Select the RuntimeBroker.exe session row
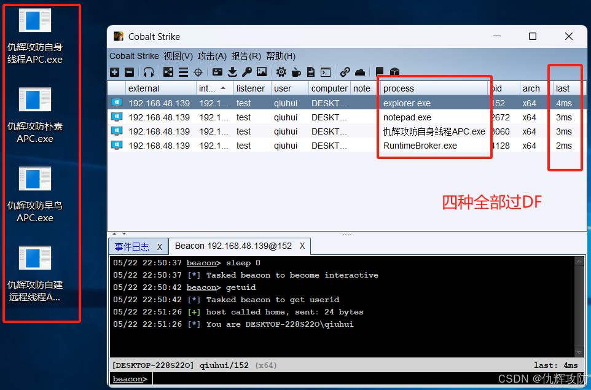The image size is (591, 390). pyautogui.click(x=346, y=146)
